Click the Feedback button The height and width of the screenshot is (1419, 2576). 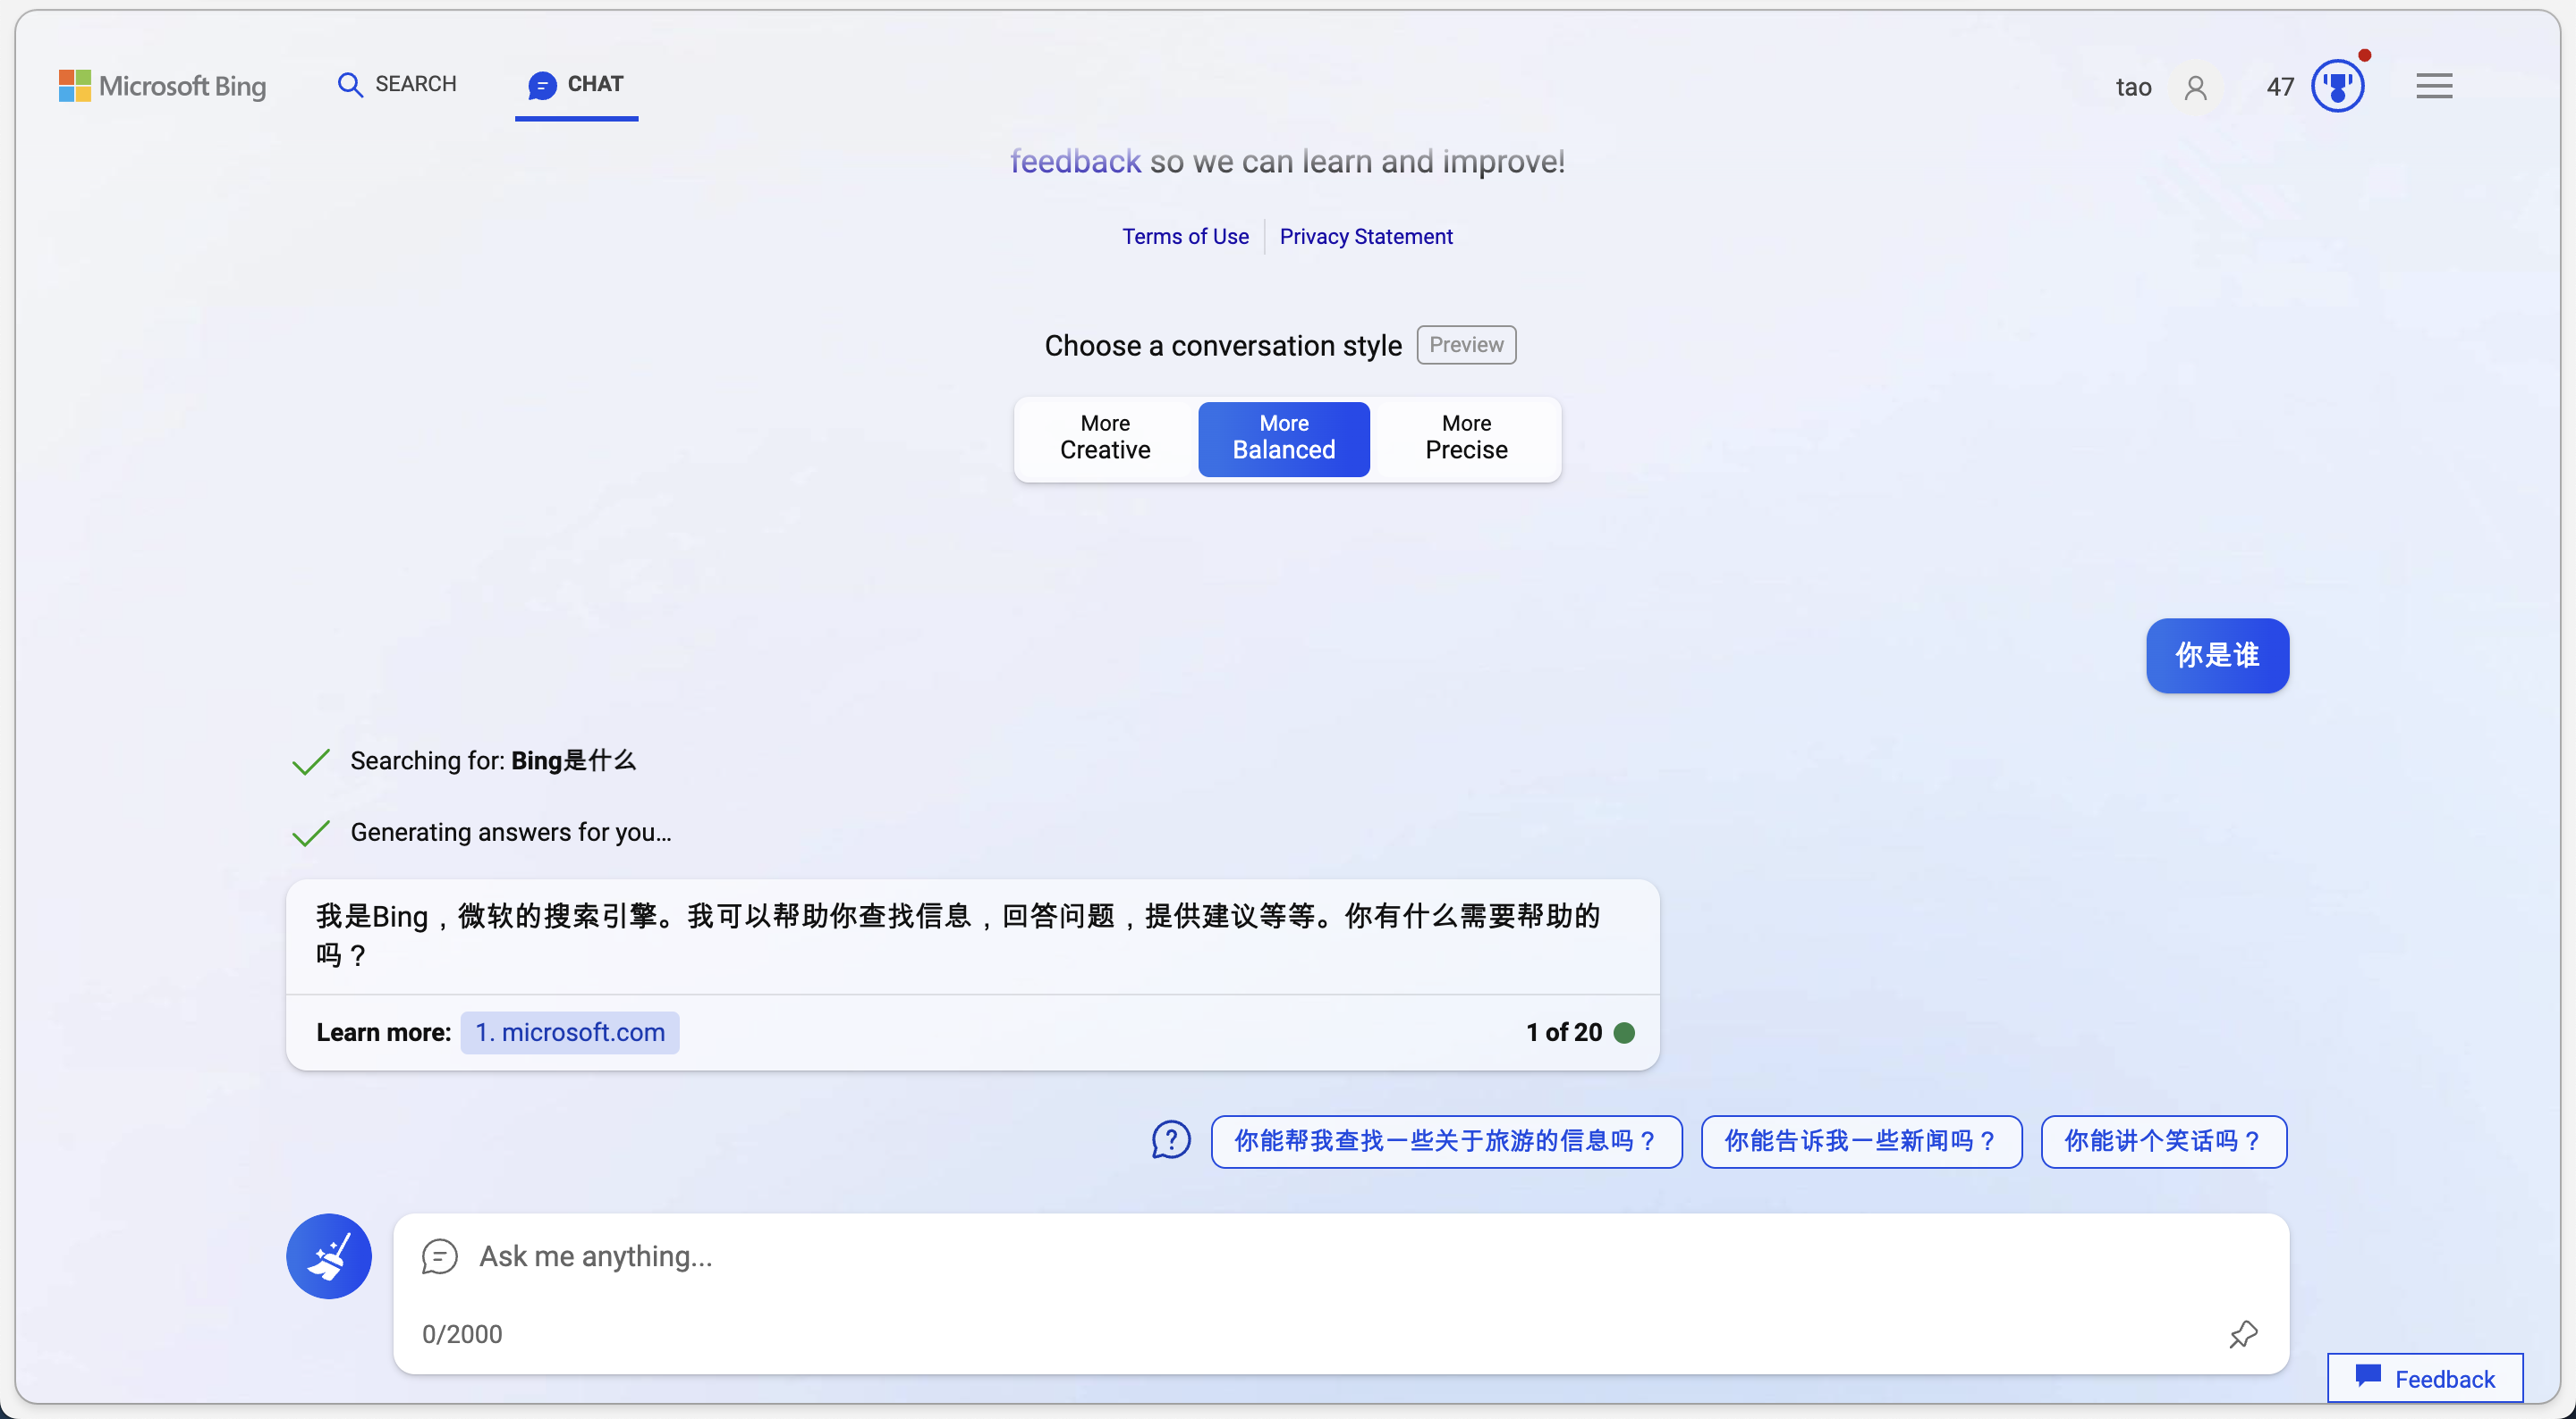point(2424,1378)
